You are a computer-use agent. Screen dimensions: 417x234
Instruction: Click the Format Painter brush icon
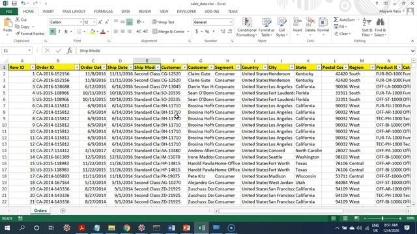point(18,34)
